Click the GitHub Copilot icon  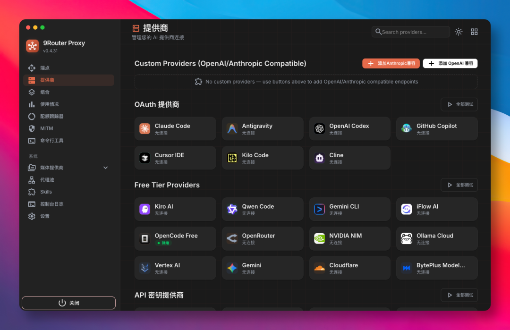(407, 129)
